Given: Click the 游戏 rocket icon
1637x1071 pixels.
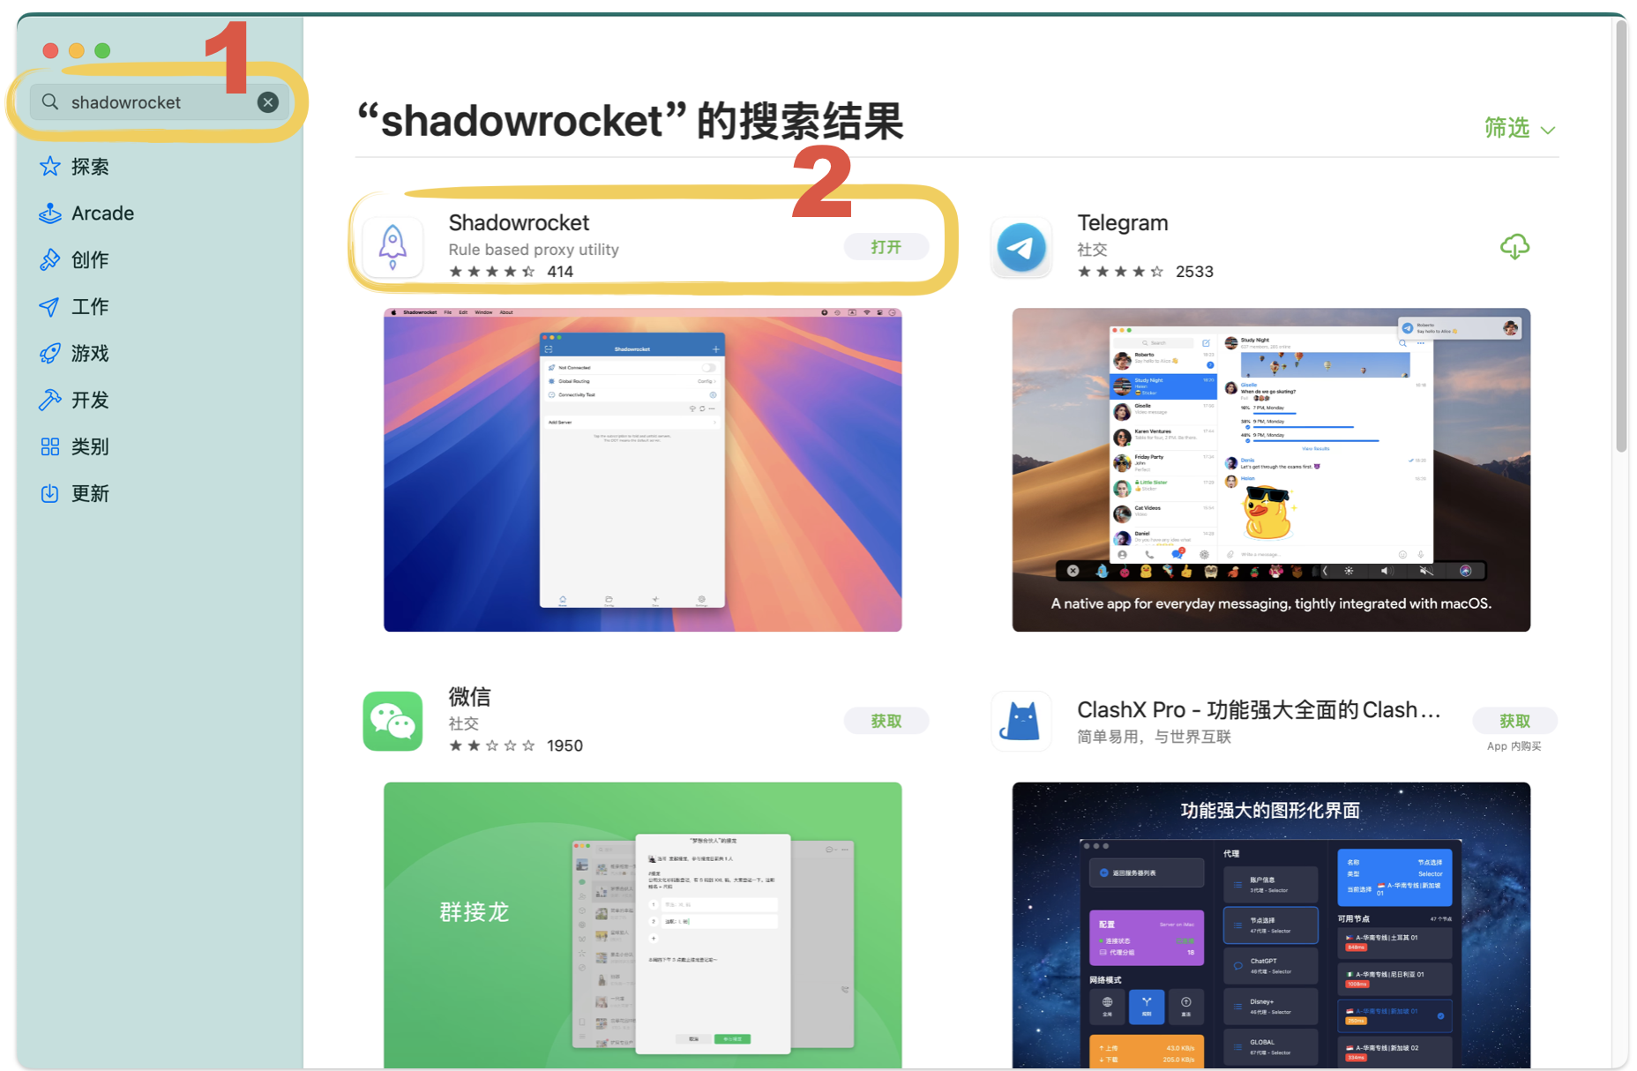Looking at the screenshot, I should (50, 353).
